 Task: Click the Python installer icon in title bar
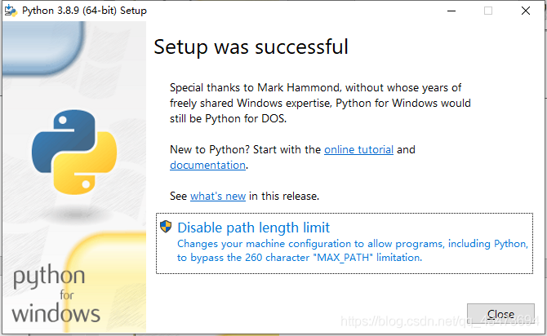[11, 11]
